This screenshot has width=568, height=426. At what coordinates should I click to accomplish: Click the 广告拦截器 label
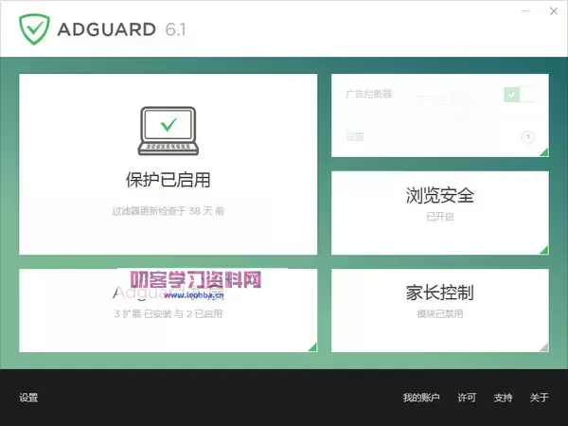coord(369,94)
